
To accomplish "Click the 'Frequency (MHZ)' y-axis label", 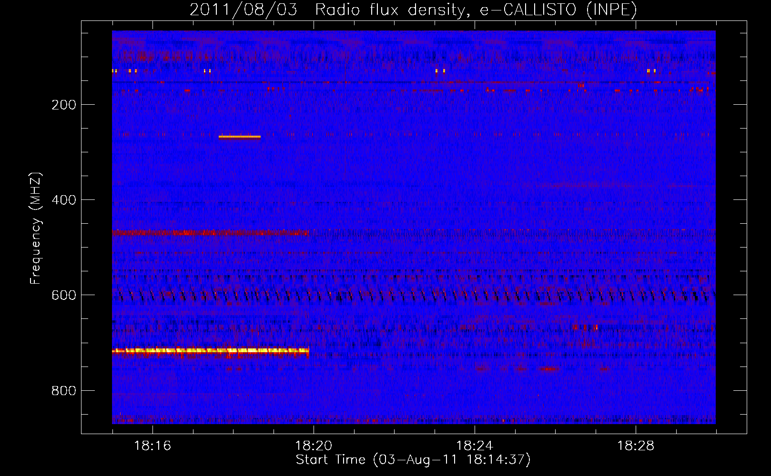I will (35, 228).
